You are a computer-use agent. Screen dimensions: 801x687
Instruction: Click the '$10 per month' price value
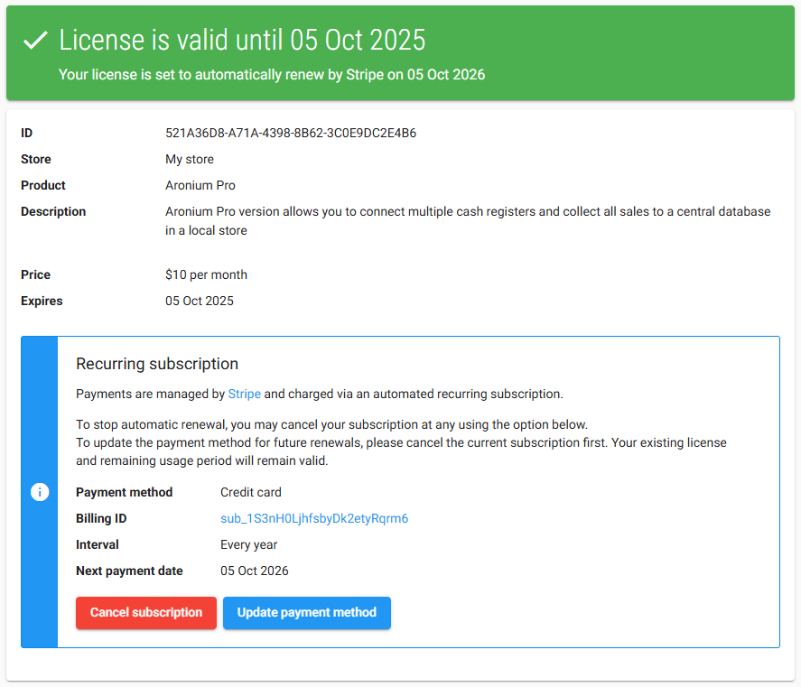click(206, 274)
